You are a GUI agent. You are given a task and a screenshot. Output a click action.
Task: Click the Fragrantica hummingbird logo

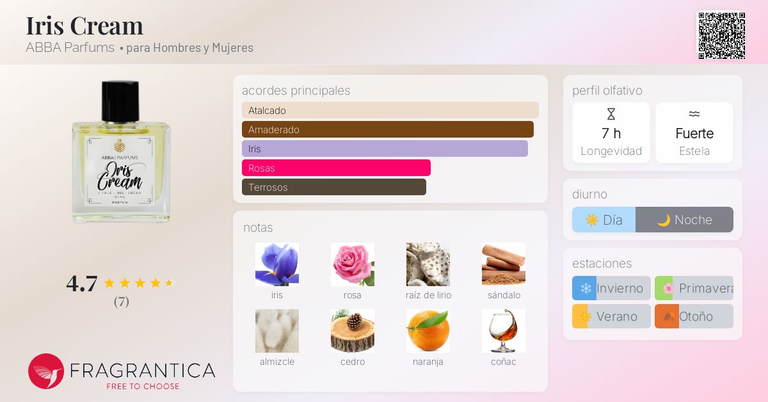click(46, 371)
